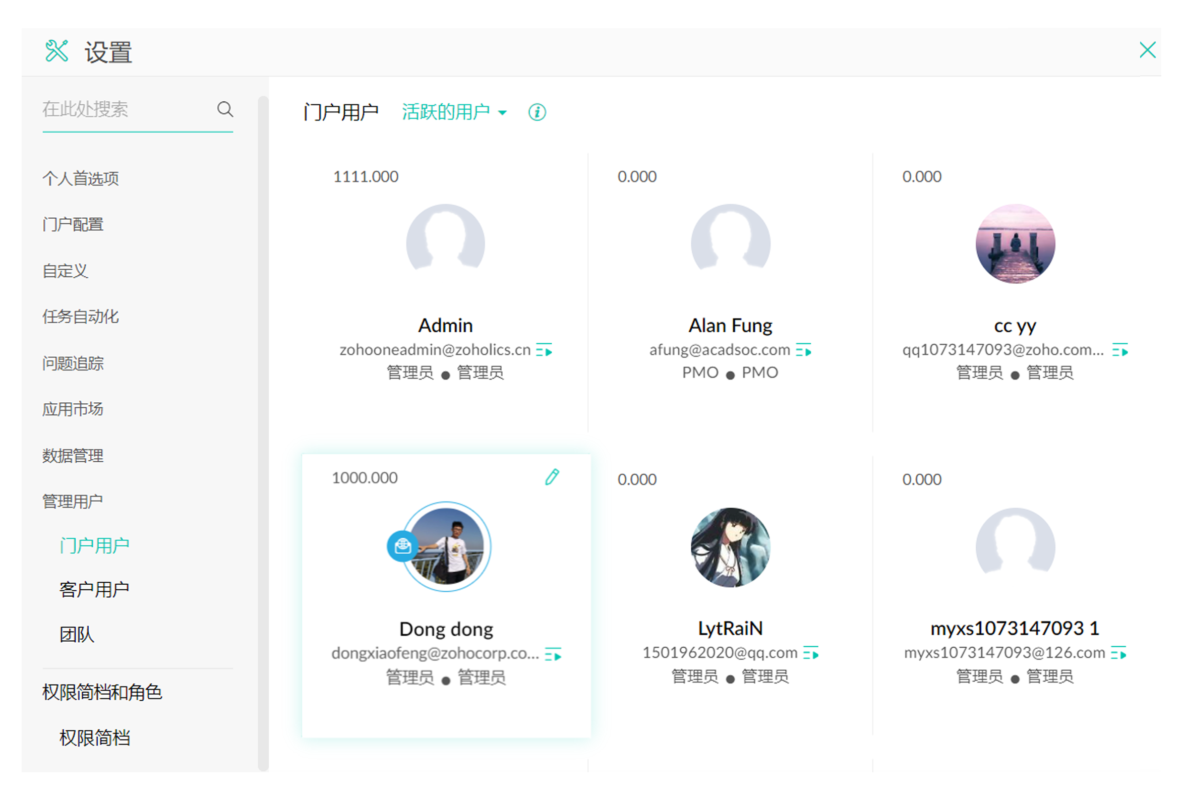The width and height of the screenshot is (1185, 801).
Task: Click the arrow icon next to 1501962020@qq.com
Action: pyautogui.click(x=811, y=653)
